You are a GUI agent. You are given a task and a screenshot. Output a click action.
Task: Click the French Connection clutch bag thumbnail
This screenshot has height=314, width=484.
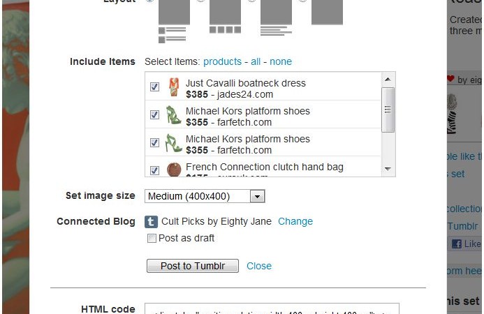coord(174,169)
